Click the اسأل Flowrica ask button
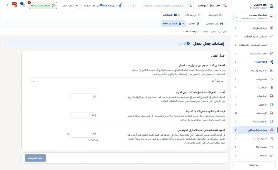 103,5
